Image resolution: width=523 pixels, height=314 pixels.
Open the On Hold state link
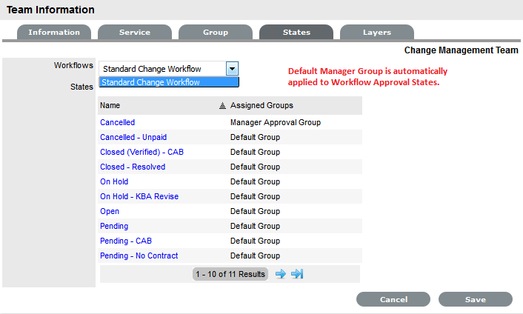114,181
